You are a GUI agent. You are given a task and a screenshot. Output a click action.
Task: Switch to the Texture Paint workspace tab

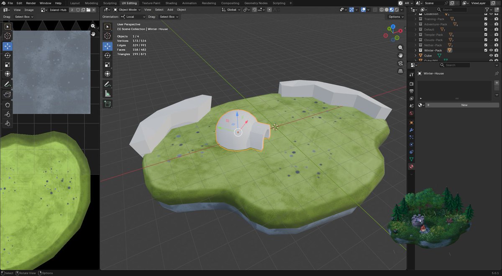pyautogui.click(x=151, y=3)
